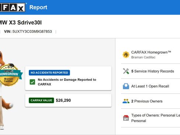Click the Braman Cadillac dealer name
180x135 pixels.
point(143,57)
